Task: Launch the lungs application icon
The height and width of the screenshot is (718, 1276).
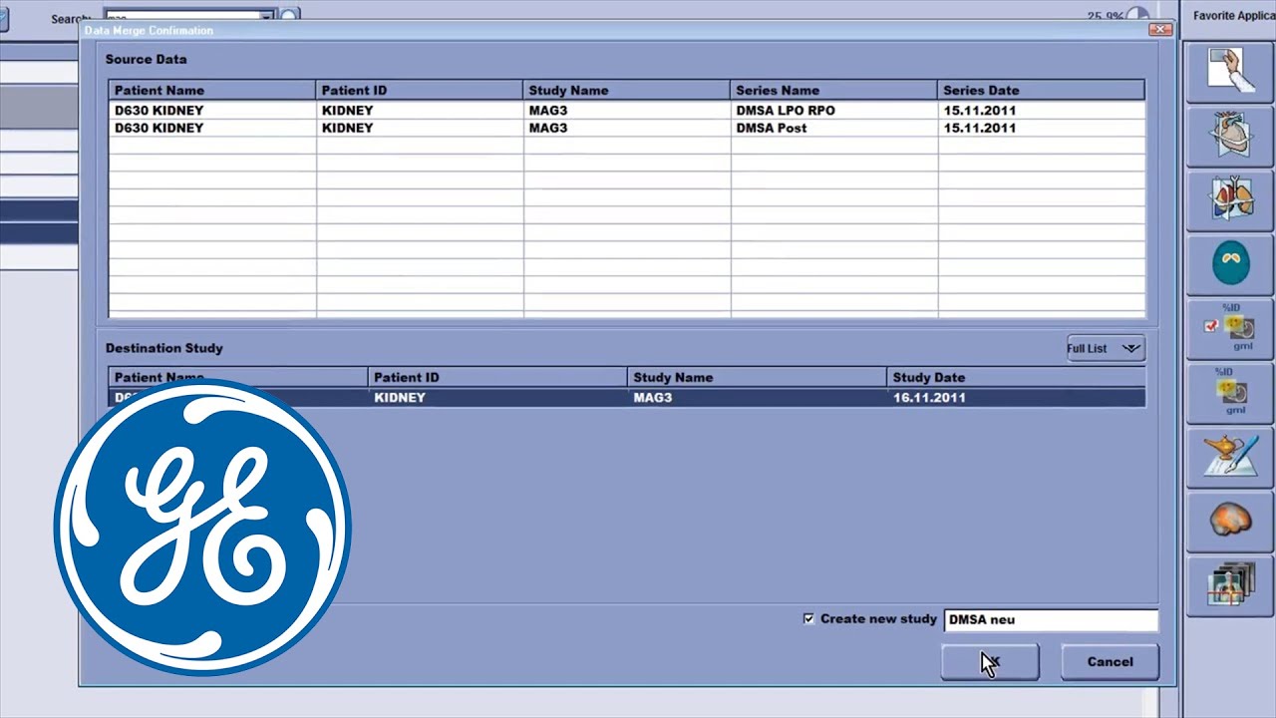Action: (1229, 198)
